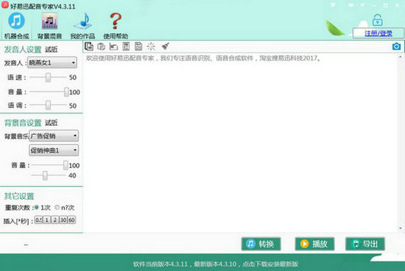The width and height of the screenshot is (405, 271).
Task: Open the 背景混音 mixer icon
Action: (49, 21)
